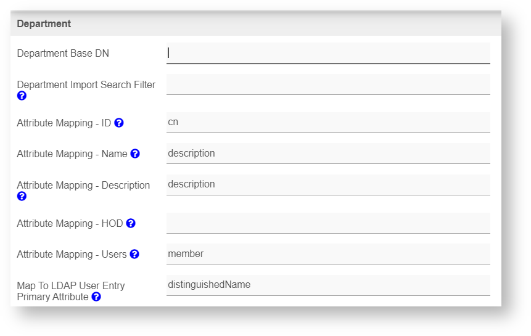Click help icon for Department Import Search Filter
531x336 pixels.
pos(22,96)
